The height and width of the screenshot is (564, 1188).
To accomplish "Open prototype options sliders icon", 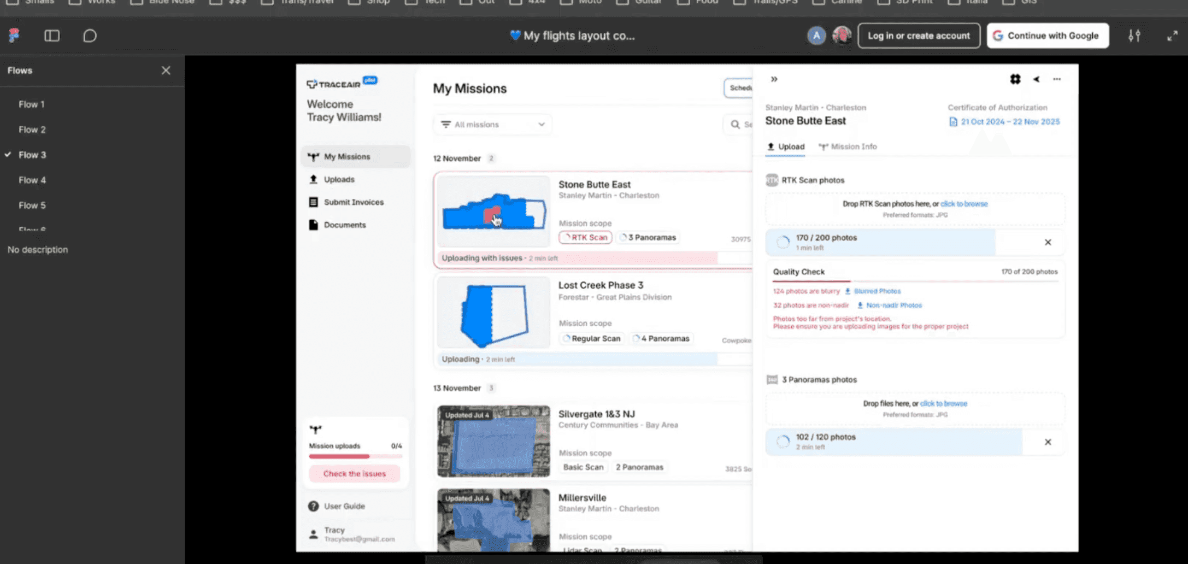I will (1134, 36).
